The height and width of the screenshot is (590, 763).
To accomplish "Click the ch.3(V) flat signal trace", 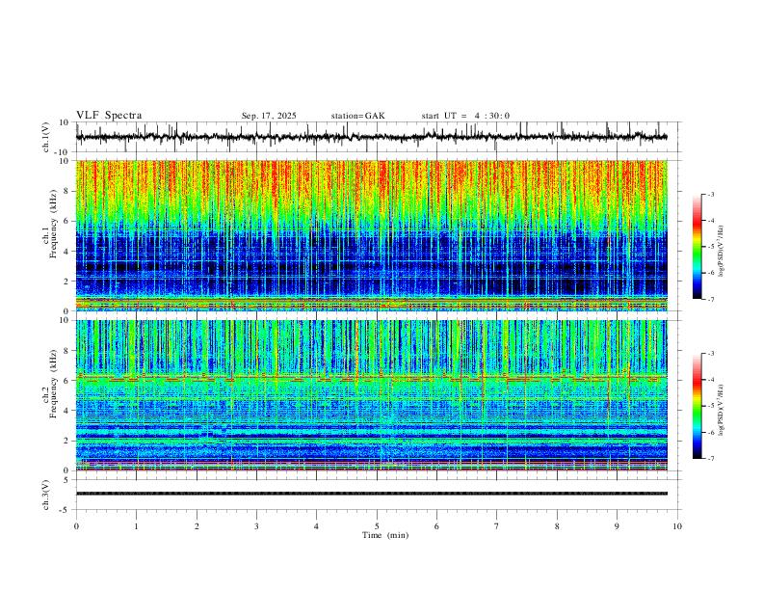I will click(371, 494).
